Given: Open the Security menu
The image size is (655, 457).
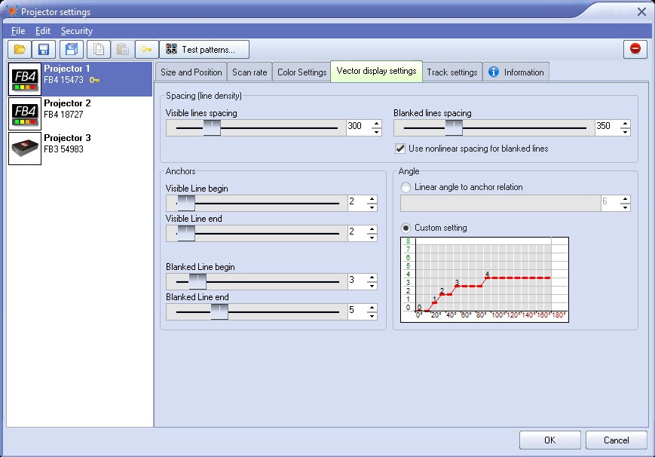Looking at the screenshot, I should (x=77, y=31).
